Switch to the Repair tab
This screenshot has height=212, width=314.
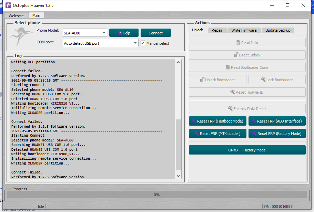(217, 30)
